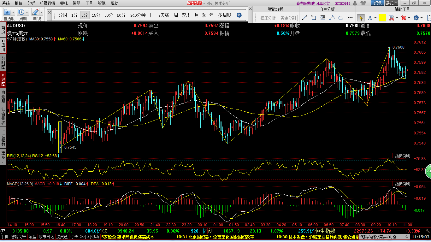The image size is (431, 242).
Task: Click the notification bell icon
Action: click(355, 3)
